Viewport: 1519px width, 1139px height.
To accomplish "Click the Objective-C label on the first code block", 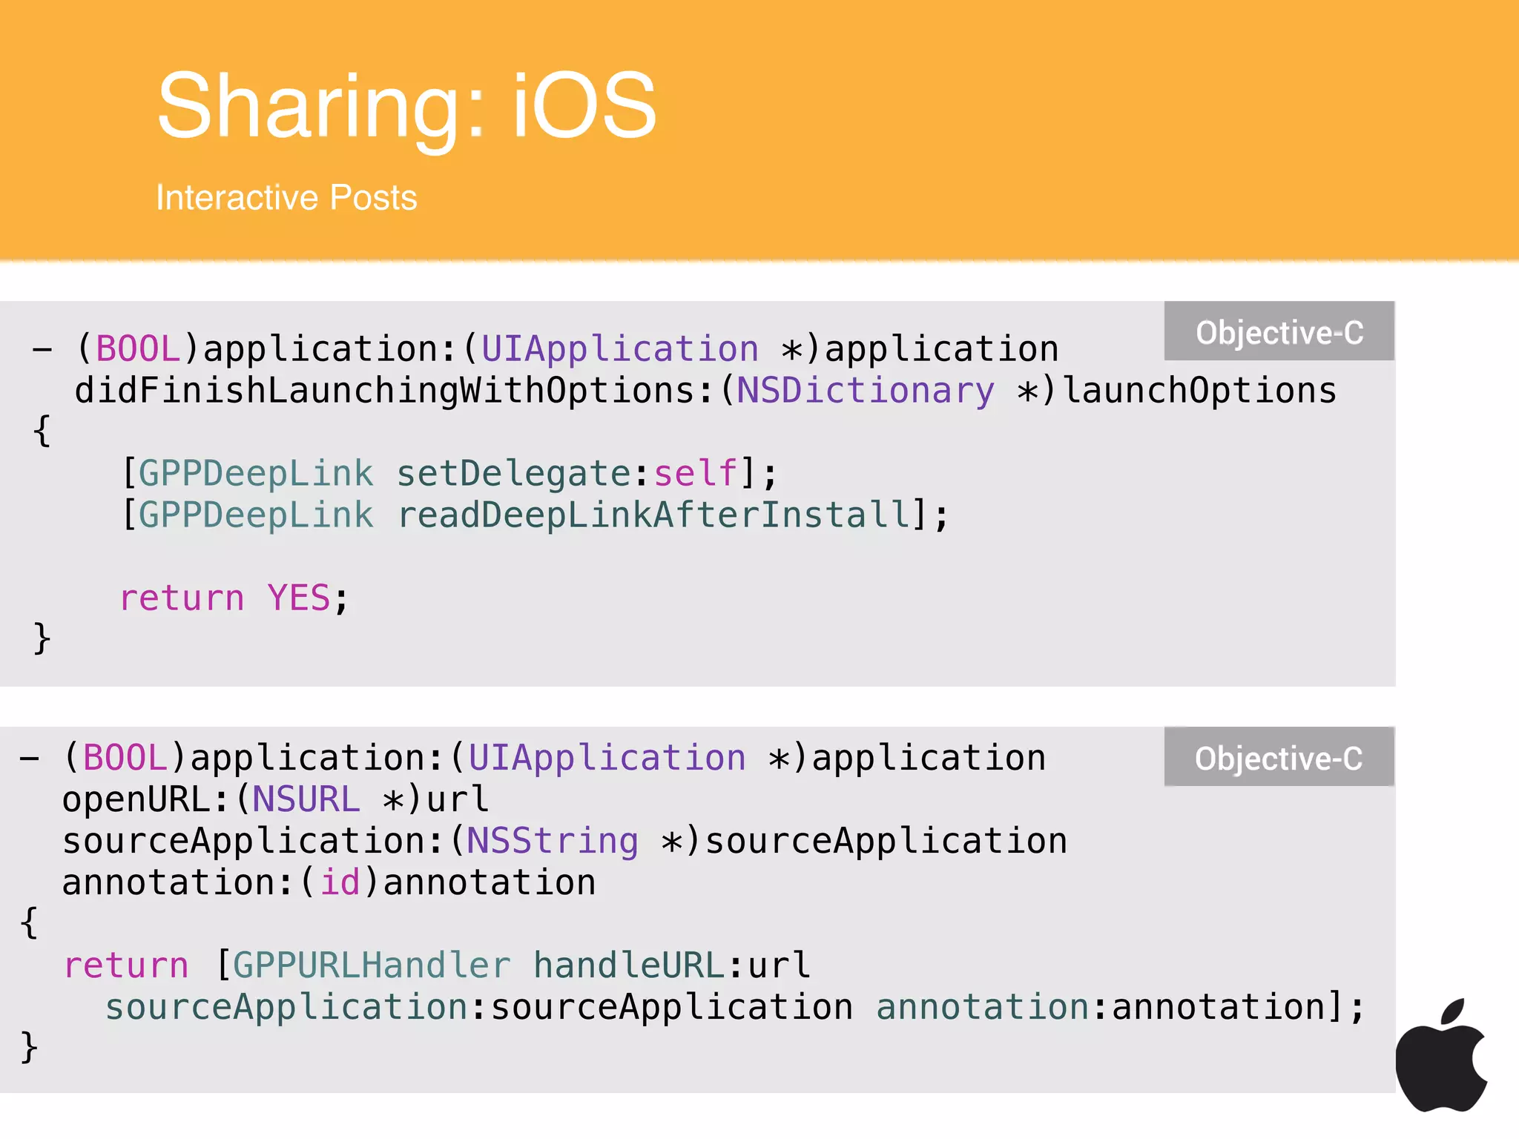I will (1279, 331).
